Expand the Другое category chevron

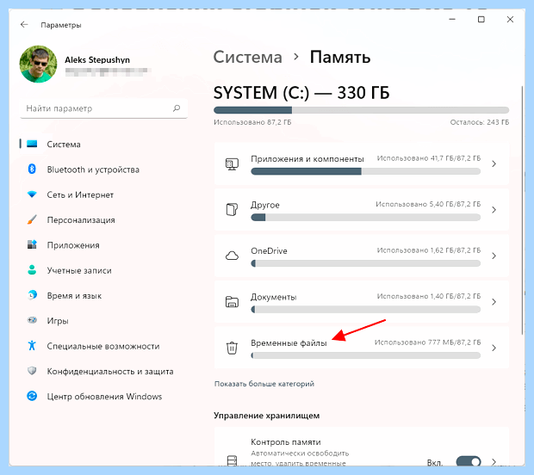494,210
